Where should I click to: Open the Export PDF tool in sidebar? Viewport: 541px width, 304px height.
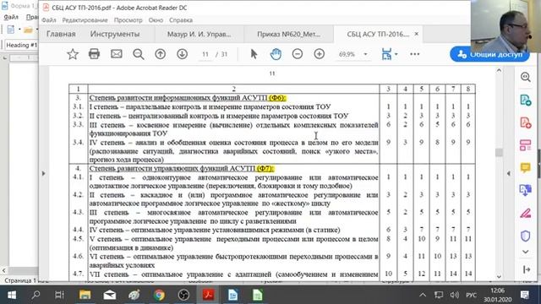click(x=526, y=100)
